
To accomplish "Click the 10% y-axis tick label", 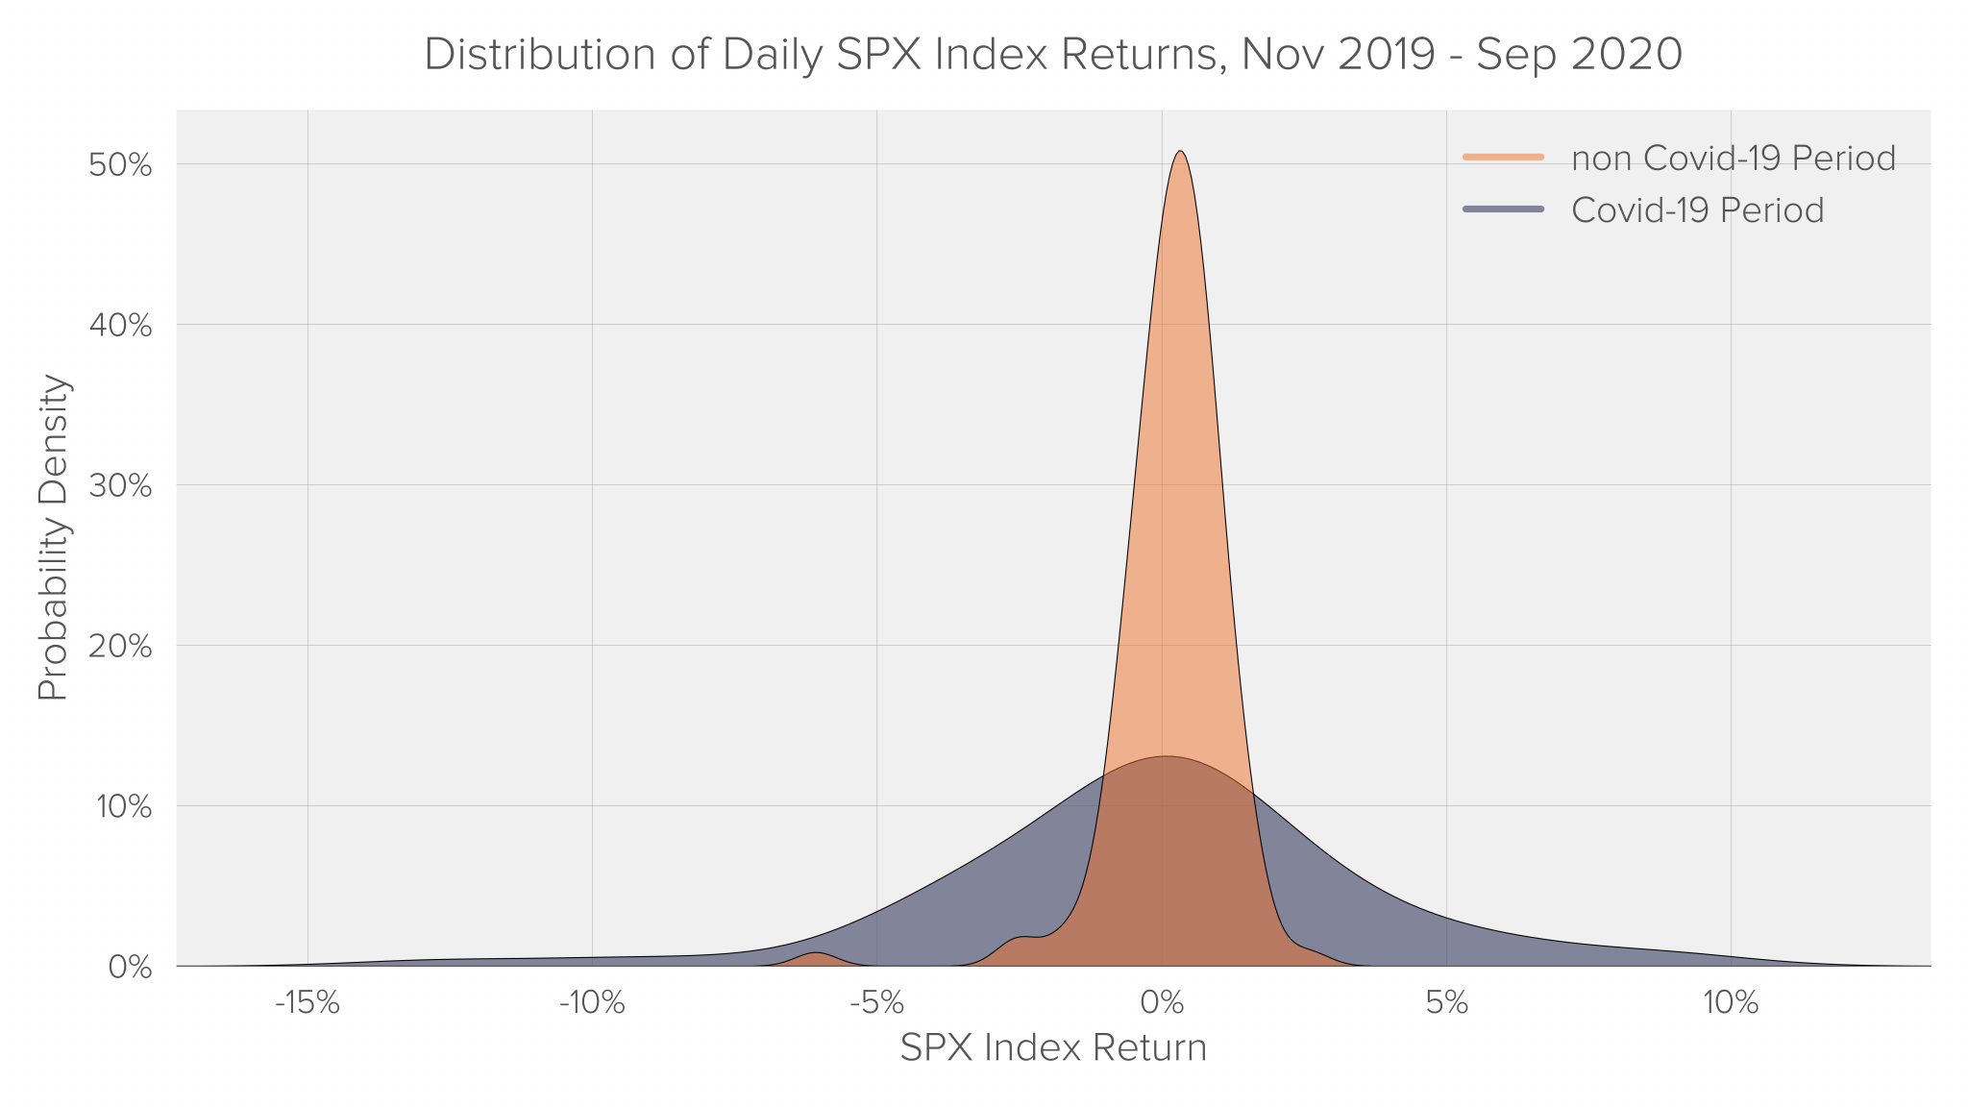I will (123, 807).
